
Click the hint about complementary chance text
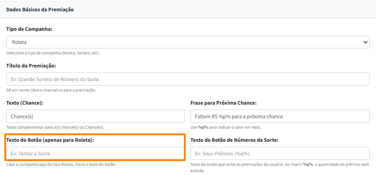[x=55, y=127]
